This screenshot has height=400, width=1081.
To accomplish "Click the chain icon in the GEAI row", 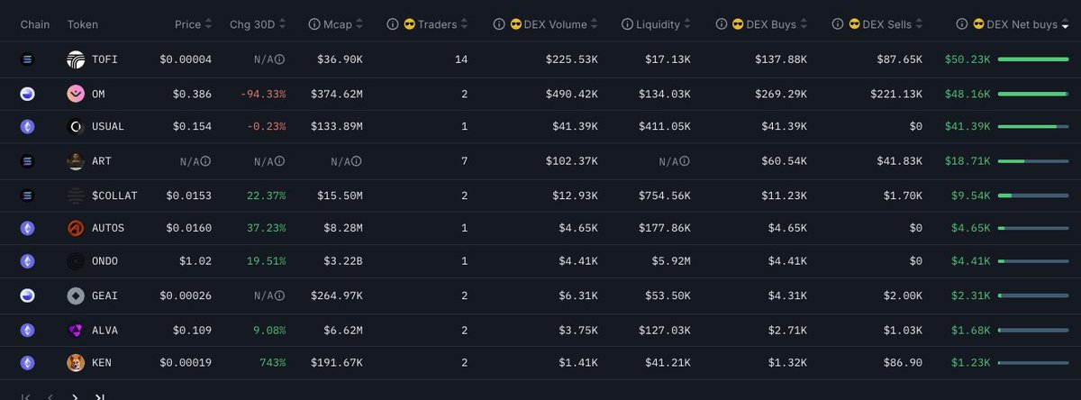I will point(27,295).
